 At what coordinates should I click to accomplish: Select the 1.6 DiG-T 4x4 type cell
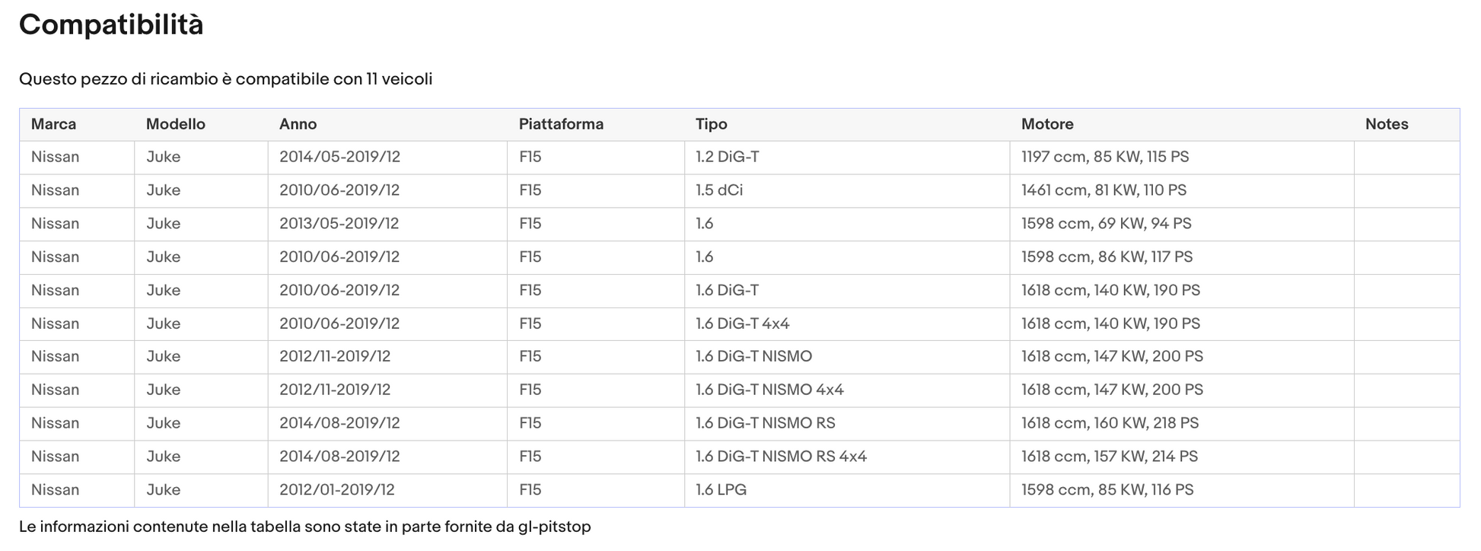coord(742,323)
